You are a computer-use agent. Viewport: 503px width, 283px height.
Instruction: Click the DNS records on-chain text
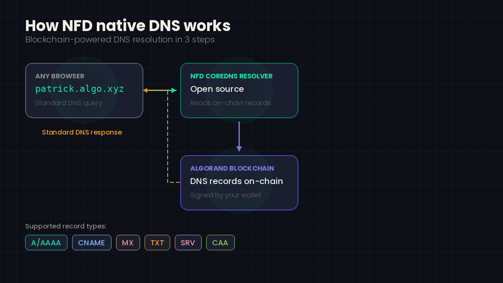click(x=236, y=181)
